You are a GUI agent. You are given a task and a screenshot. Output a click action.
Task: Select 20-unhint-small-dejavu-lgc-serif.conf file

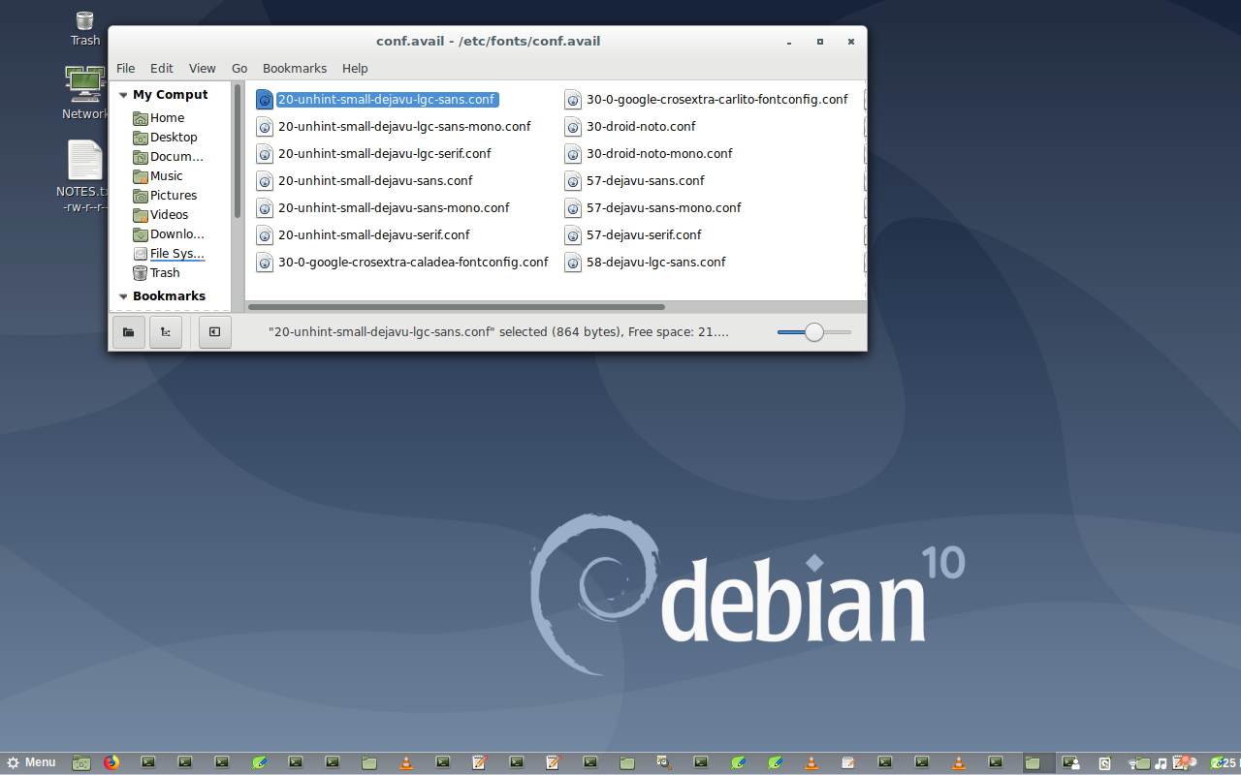[x=373, y=153]
